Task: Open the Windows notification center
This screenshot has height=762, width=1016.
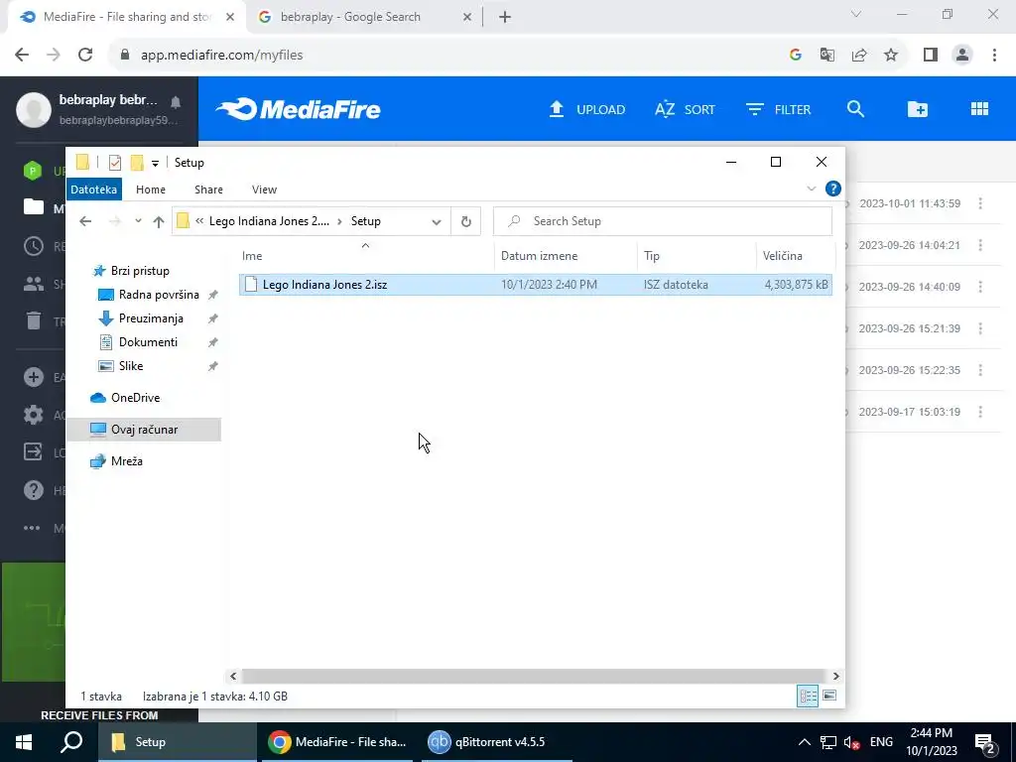Action: tap(985, 743)
